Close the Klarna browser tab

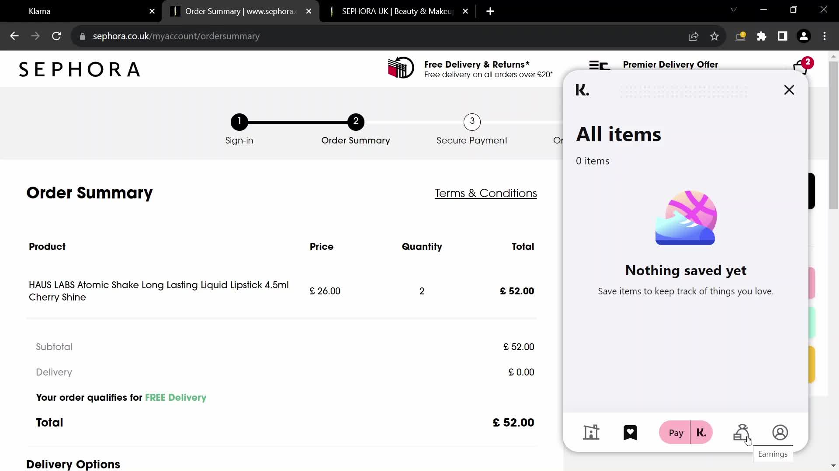(152, 11)
